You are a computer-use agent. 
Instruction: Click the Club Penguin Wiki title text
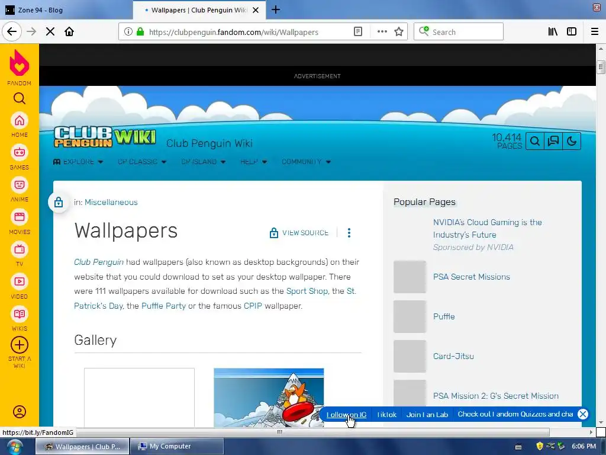209,143
